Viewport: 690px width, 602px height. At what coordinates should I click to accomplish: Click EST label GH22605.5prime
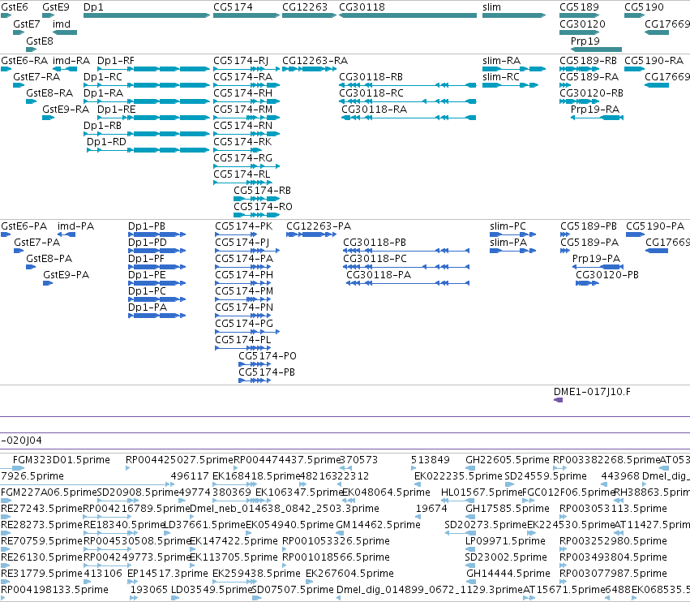click(508, 460)
